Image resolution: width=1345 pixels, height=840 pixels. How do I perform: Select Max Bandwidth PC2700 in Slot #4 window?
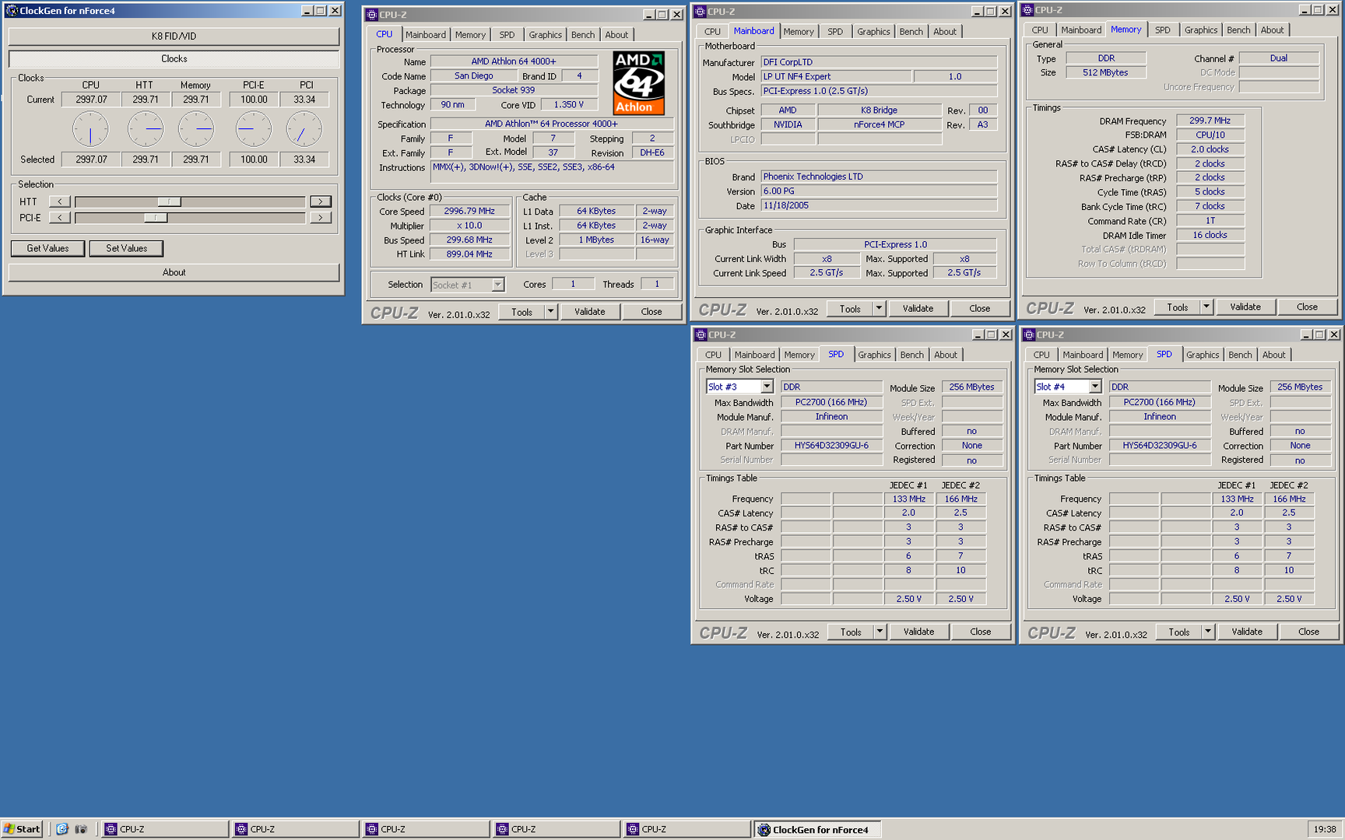point(1160,402)
